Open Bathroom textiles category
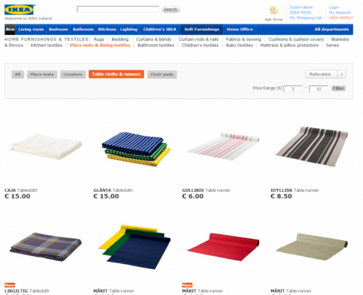The image size is (363, 295). (156, 45)
